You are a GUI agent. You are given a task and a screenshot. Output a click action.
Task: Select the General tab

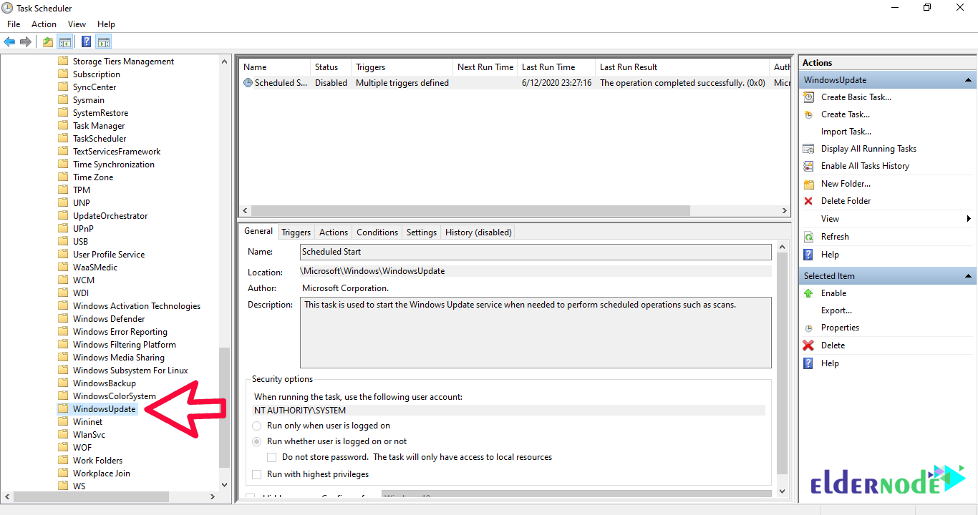coord(258,231)
